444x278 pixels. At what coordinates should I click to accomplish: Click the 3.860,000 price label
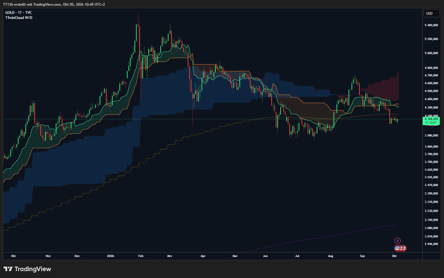pyautogui.click(x=431, y=147)
